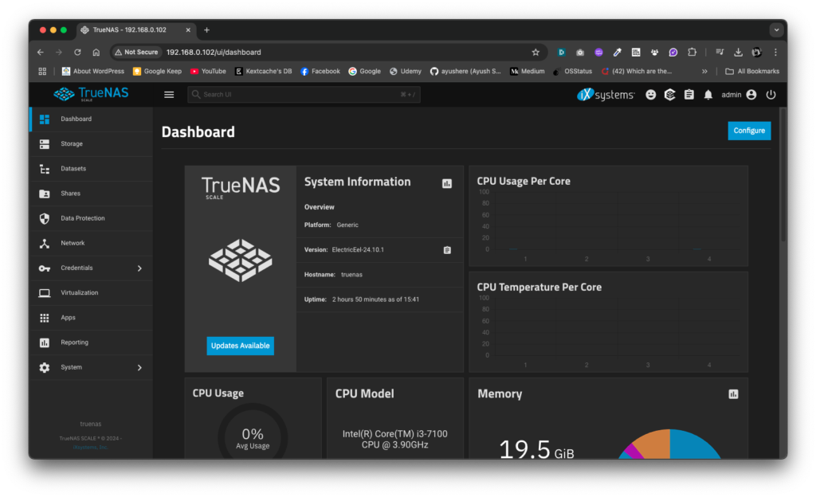The width and height of the screenshot is (816, 497).
Task: Click the power options icon
Action: pos(771,94)
